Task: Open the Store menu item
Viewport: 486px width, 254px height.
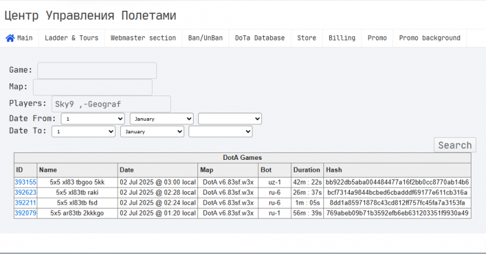Action: click(306, 38)
